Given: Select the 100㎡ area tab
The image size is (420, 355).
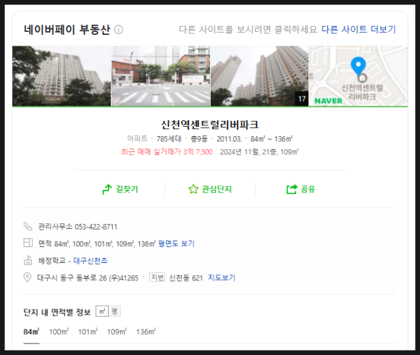Looking at the screenshot, I should [x=59, y=332].
